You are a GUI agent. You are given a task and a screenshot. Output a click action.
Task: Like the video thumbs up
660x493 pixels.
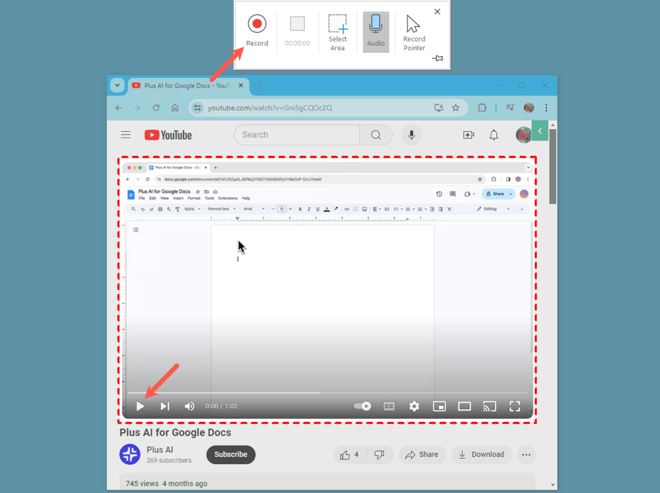tap(350, 455)
